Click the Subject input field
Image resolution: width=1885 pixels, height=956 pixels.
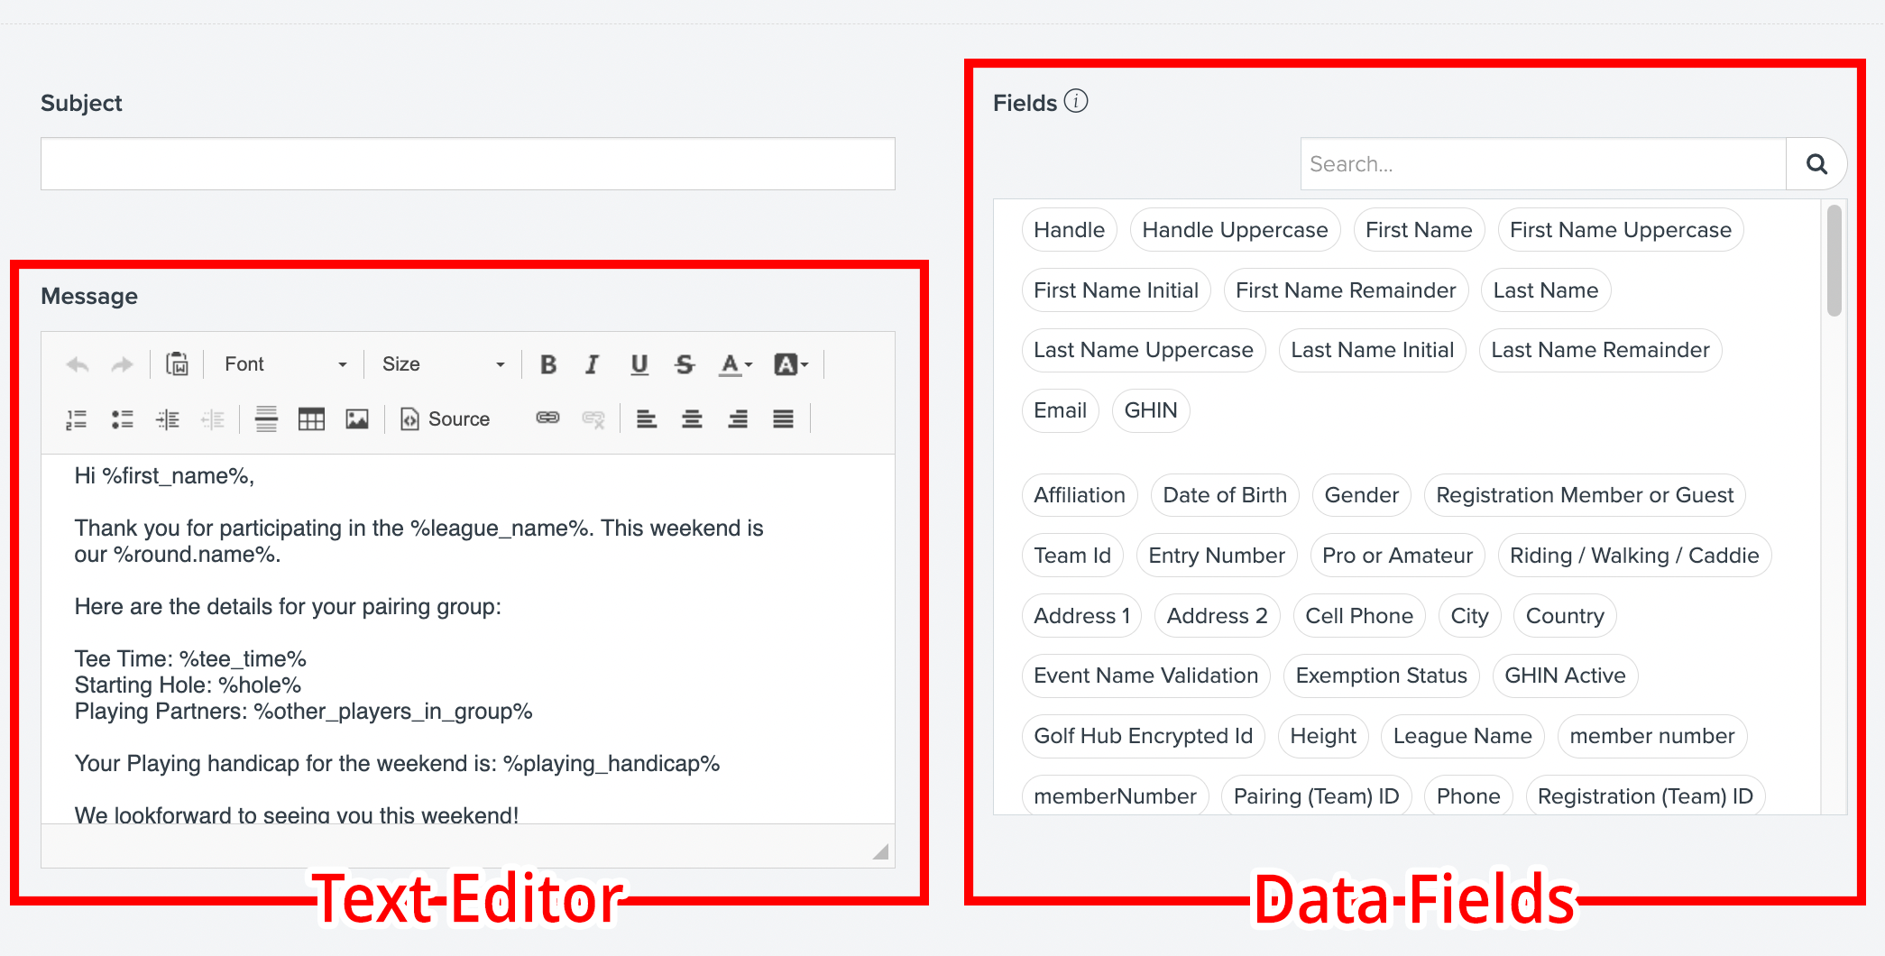click(x=468, y=164)
